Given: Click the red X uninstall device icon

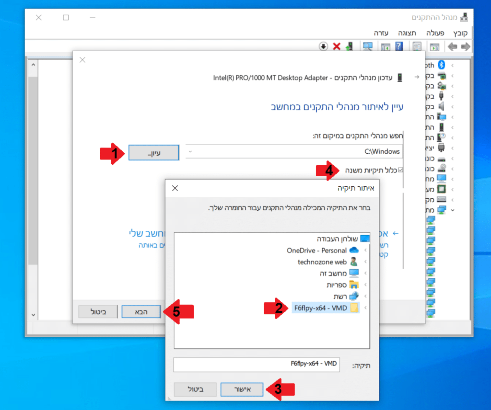Looking at the screenshot, I should (x=337, y=46).
